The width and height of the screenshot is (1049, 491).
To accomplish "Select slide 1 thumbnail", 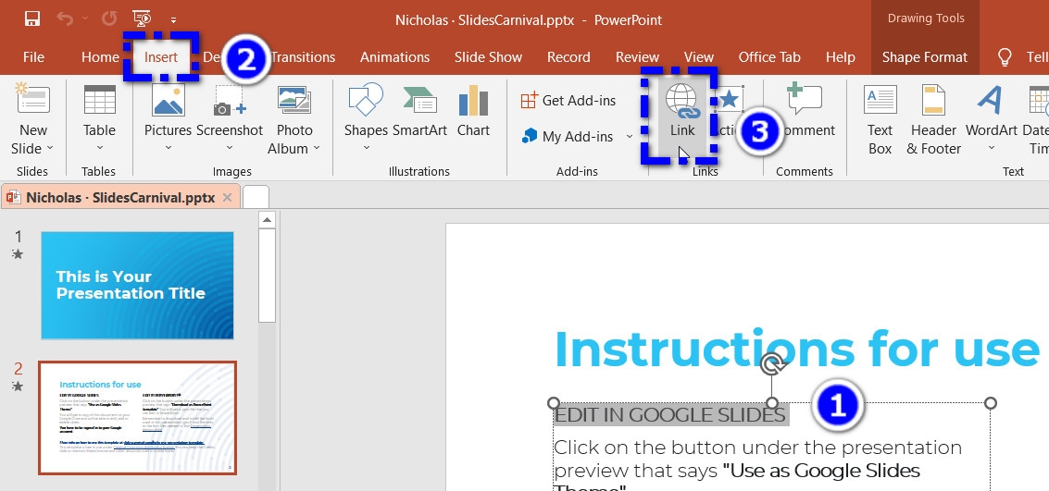I will (137, 285).
